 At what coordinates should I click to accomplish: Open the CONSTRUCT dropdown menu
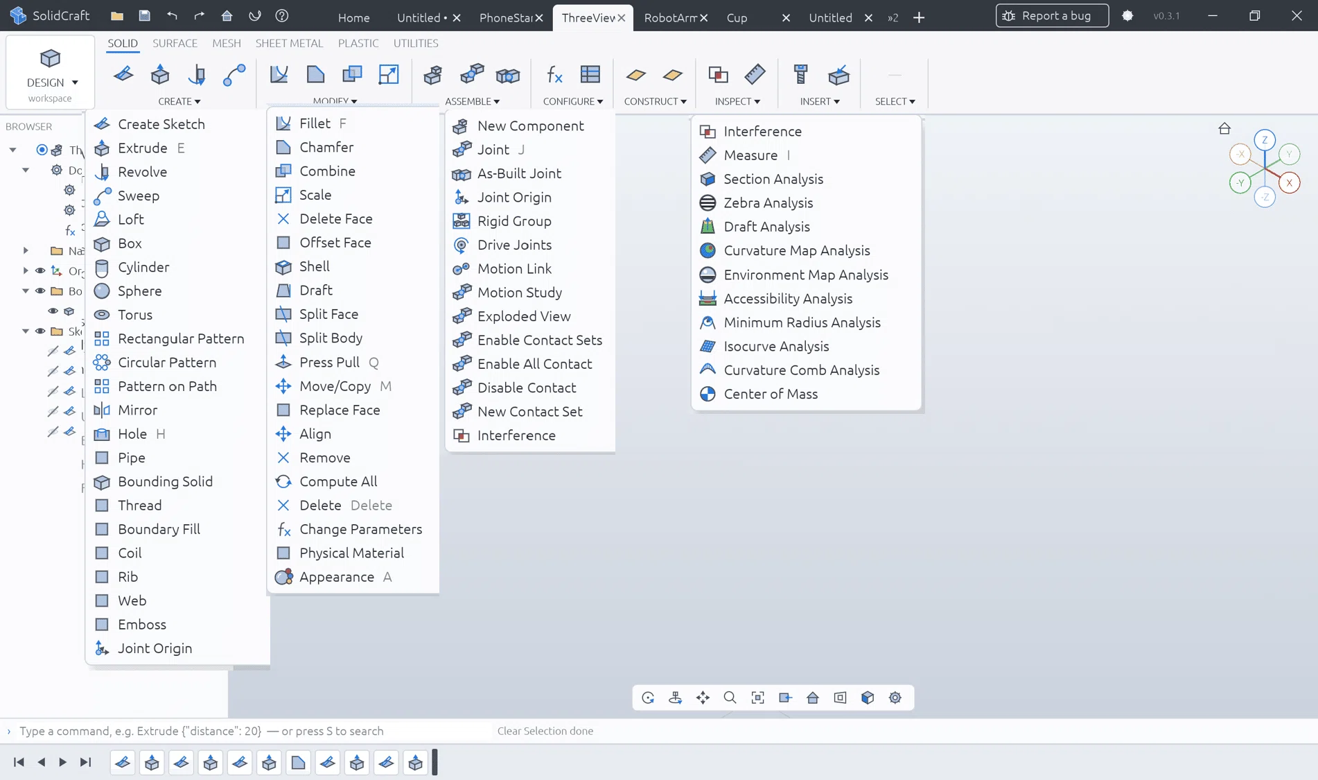pos(655,101)
